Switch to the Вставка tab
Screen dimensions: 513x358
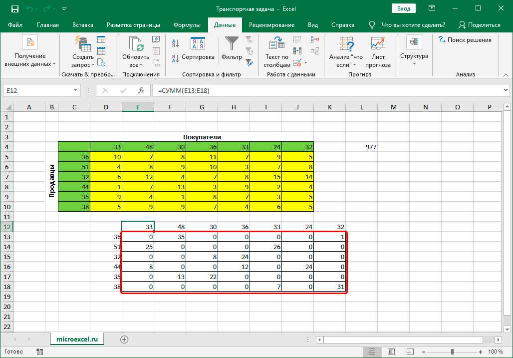83,25
